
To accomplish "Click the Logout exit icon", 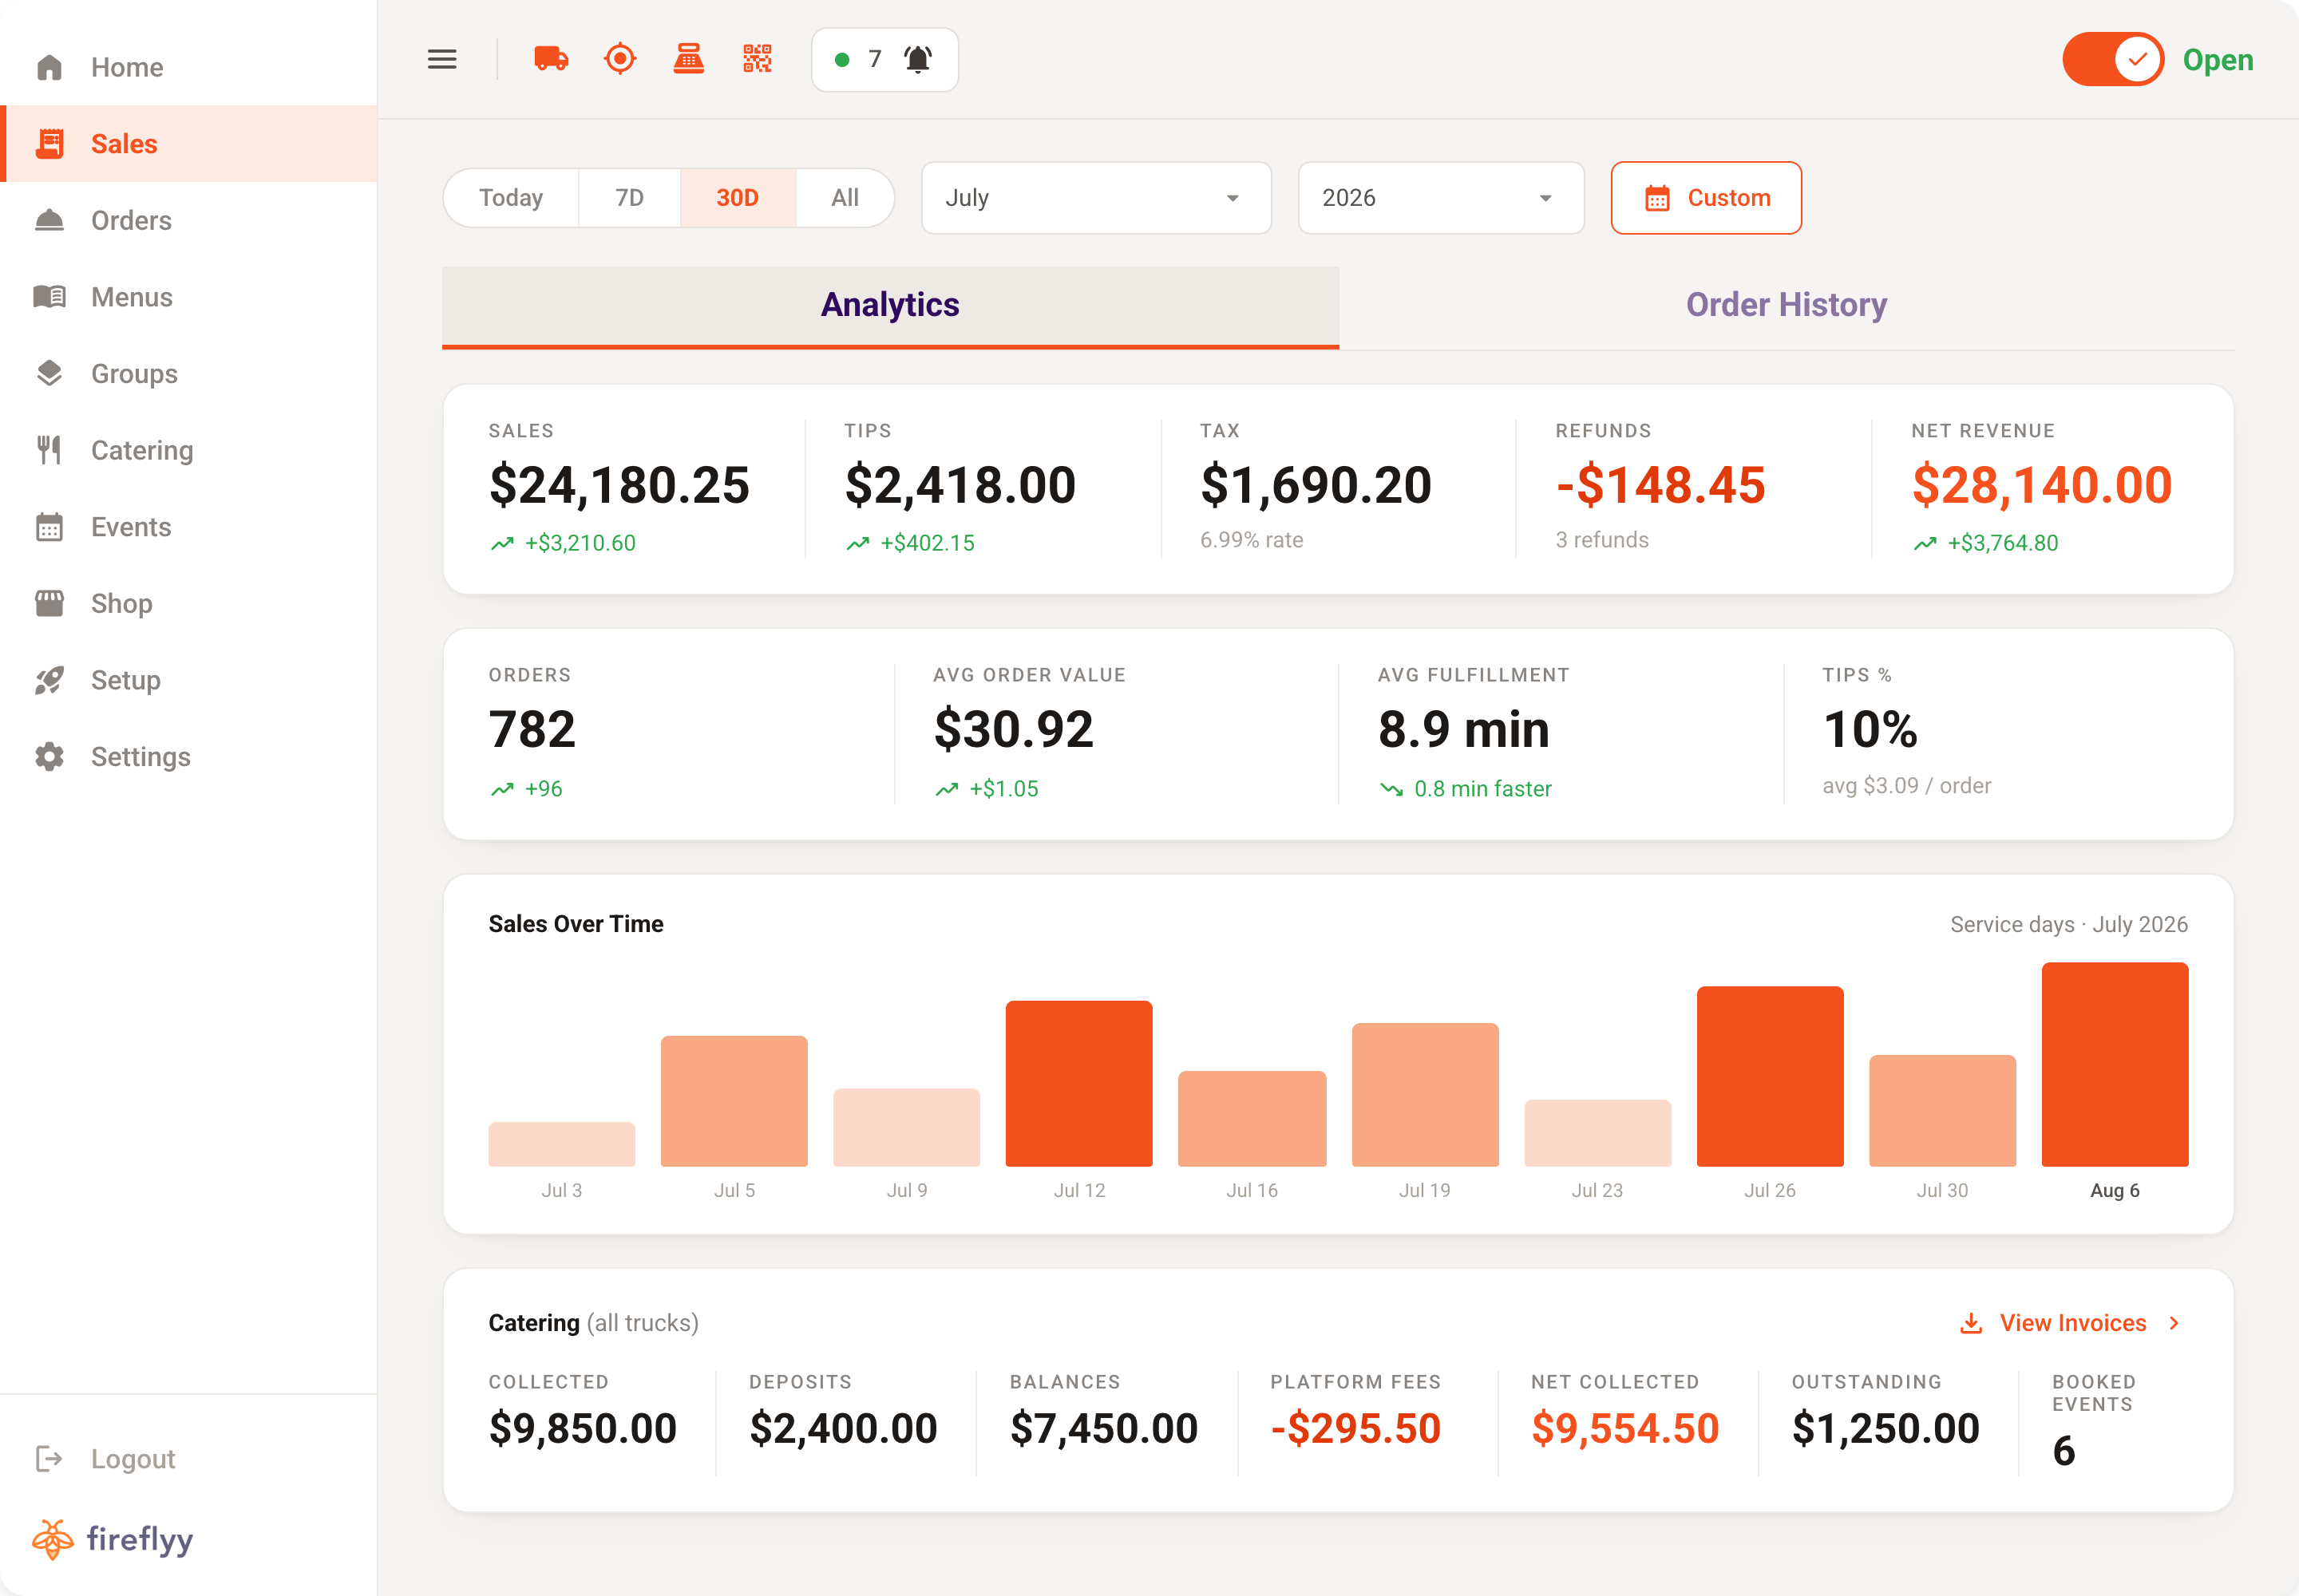I will coord(49,1459).
